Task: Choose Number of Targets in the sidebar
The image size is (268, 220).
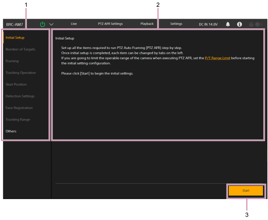Action: [x=21, y=49]
